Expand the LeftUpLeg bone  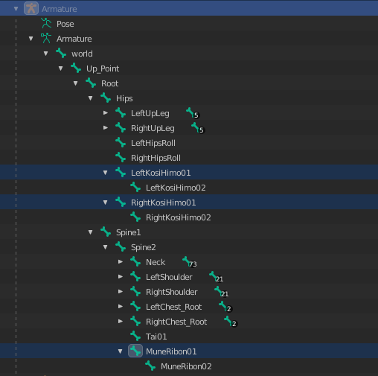click(106, 113)
